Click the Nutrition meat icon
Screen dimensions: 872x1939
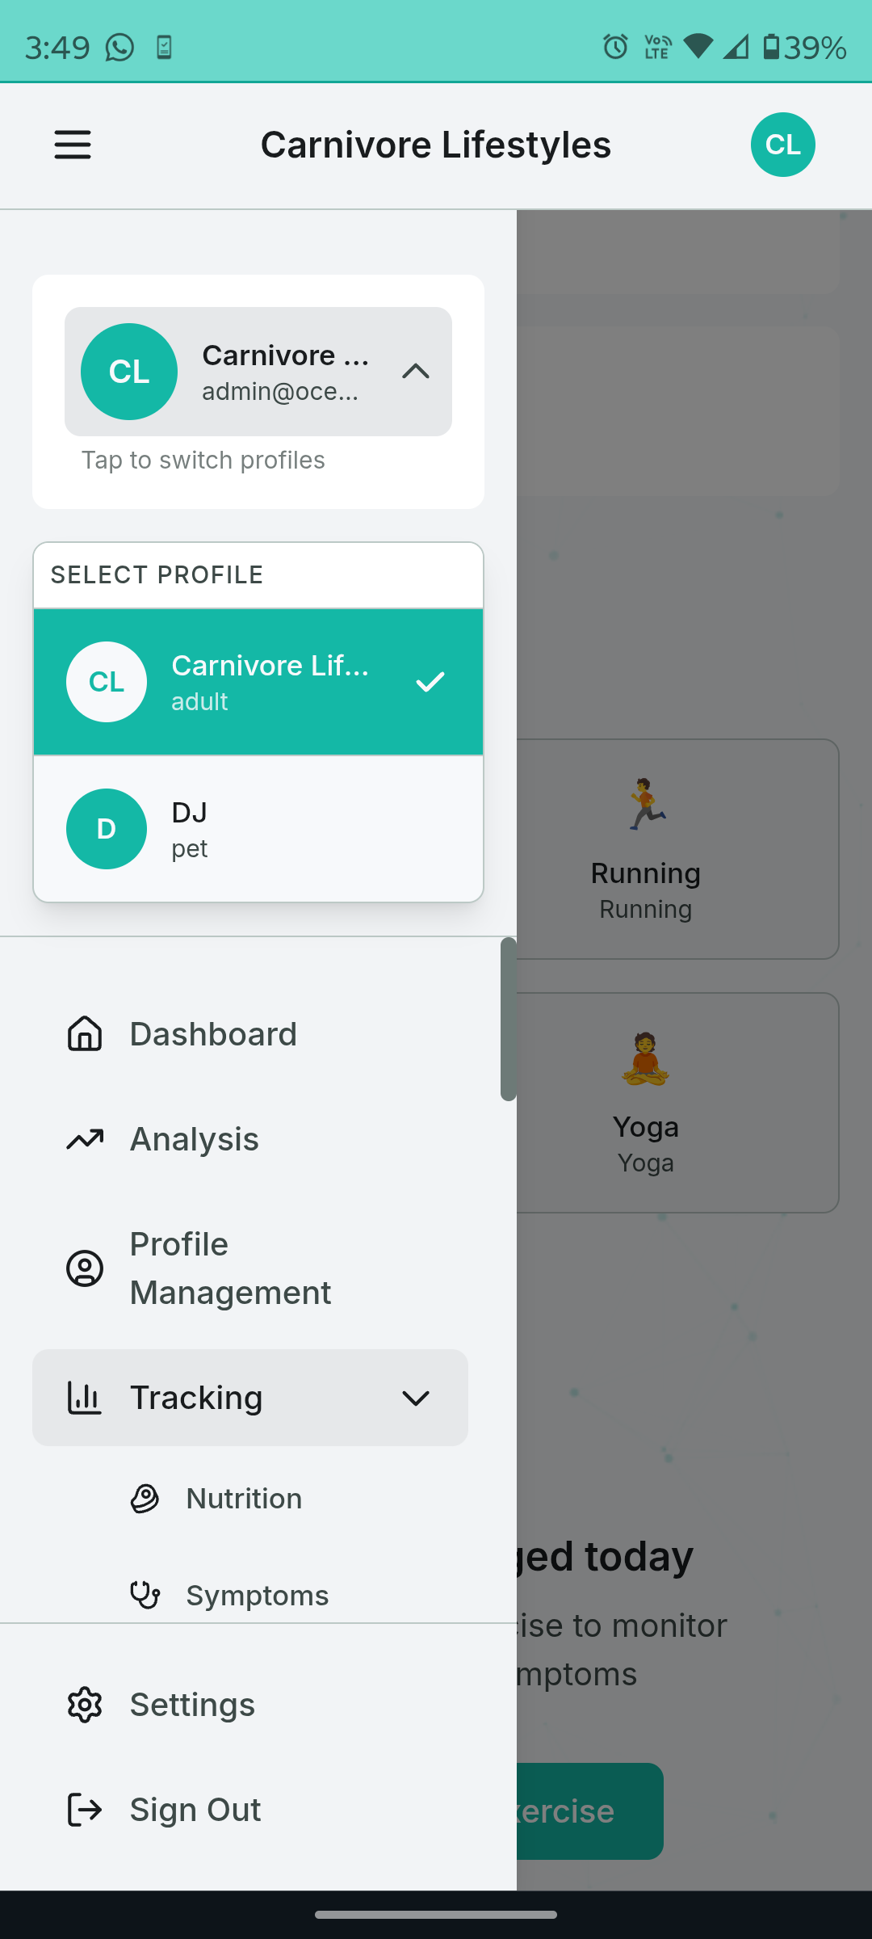click(145, 1499)
